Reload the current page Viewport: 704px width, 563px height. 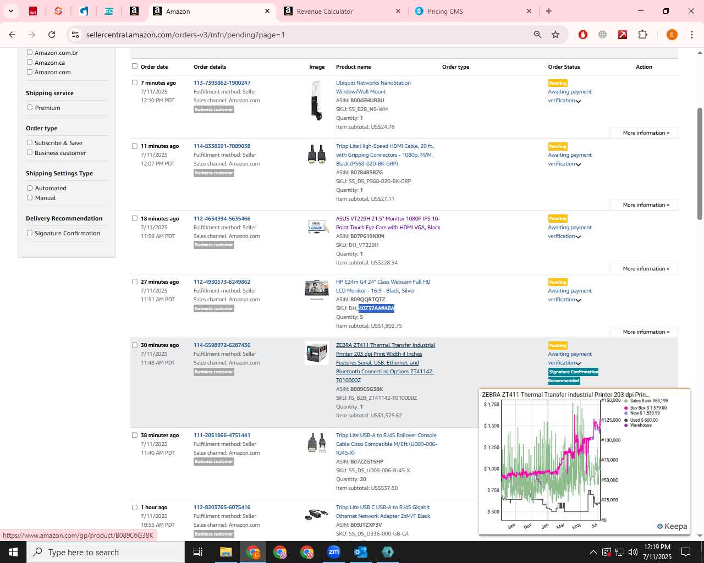[x=52, y=35]
